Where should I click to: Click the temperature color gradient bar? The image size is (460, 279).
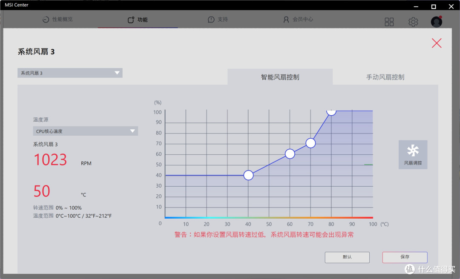269,217
